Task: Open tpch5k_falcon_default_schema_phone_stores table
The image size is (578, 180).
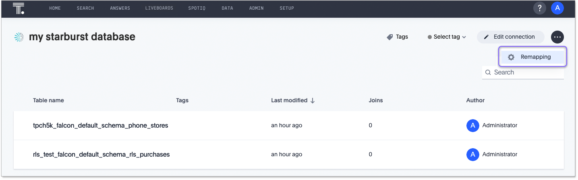Action: 100,126
